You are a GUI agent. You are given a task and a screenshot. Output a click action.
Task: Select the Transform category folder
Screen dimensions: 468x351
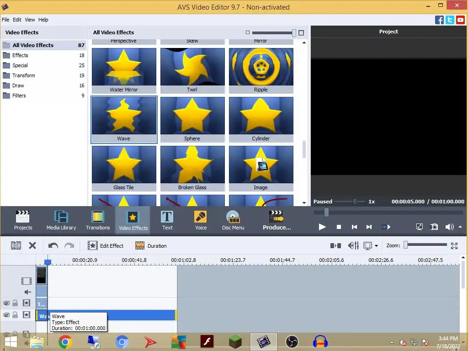click(44, 75)
